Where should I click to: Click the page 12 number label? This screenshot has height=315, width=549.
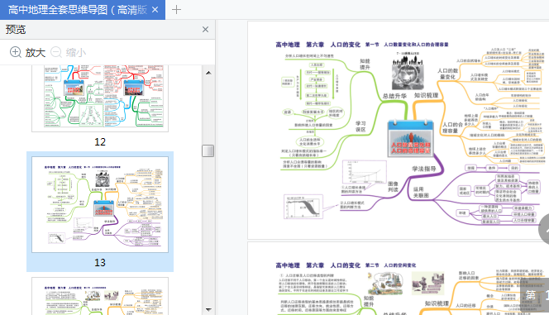pyautogui.click(x=100, y=141)
